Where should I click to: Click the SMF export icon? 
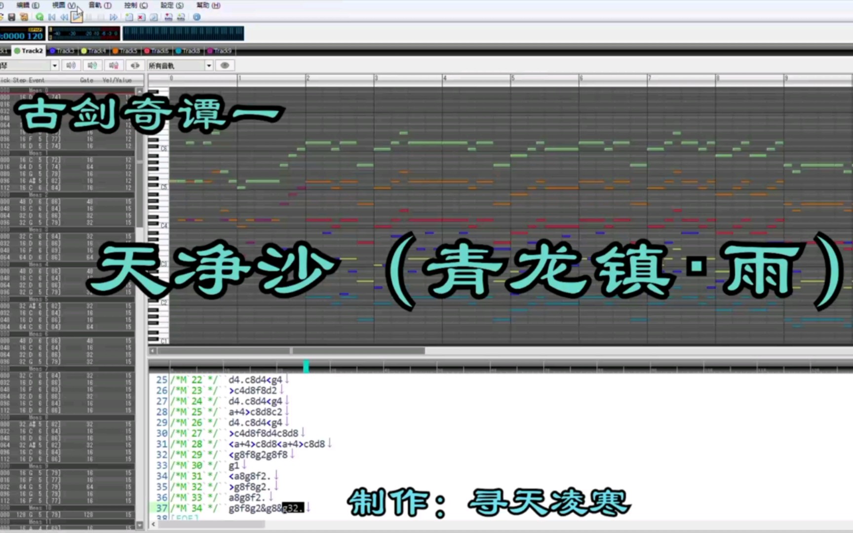pos(168,17)
